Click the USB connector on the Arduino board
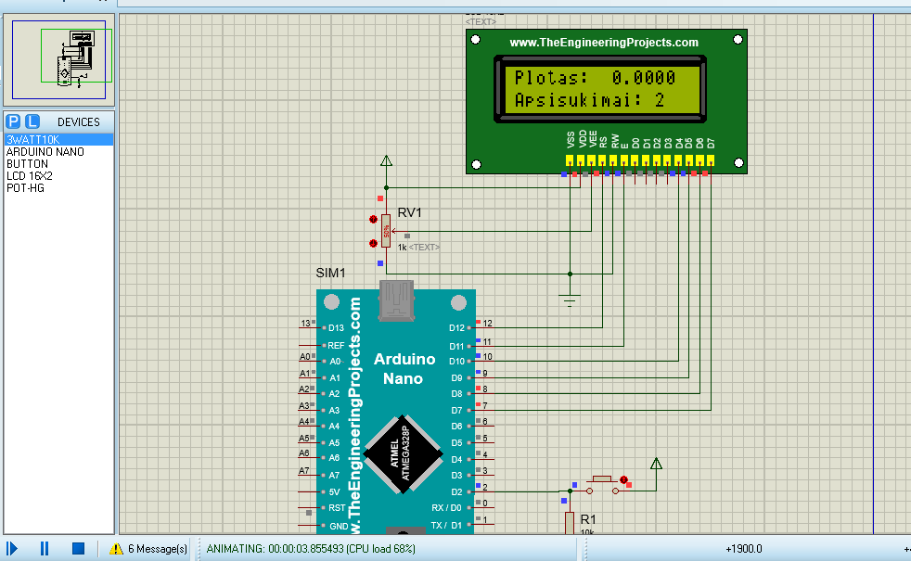Viewport: 911px width, 561px height. click(396, 300)
